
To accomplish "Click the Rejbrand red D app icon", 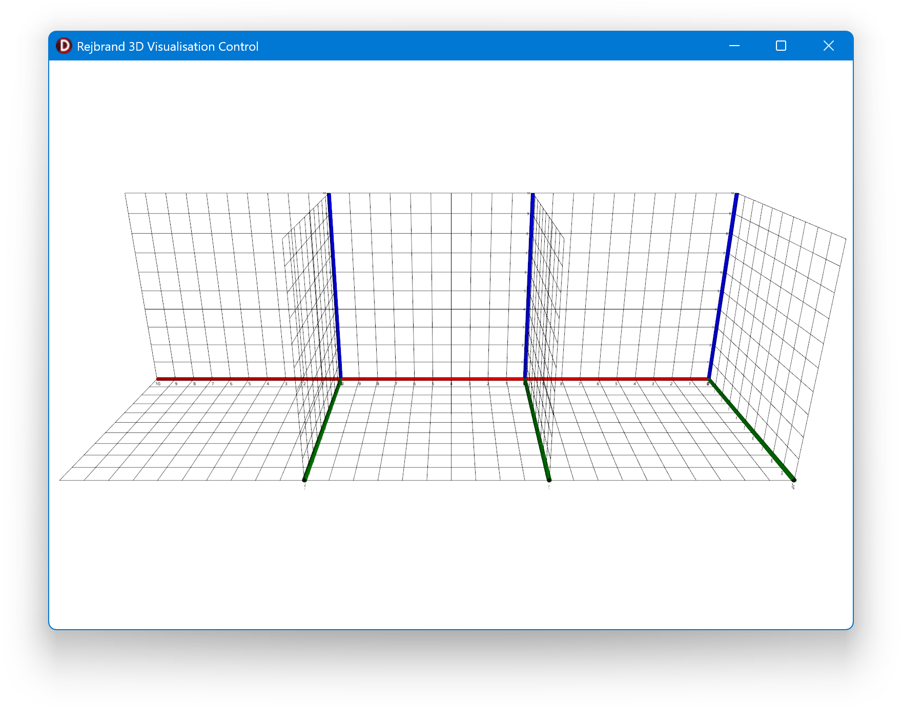I will click(64, 46).
